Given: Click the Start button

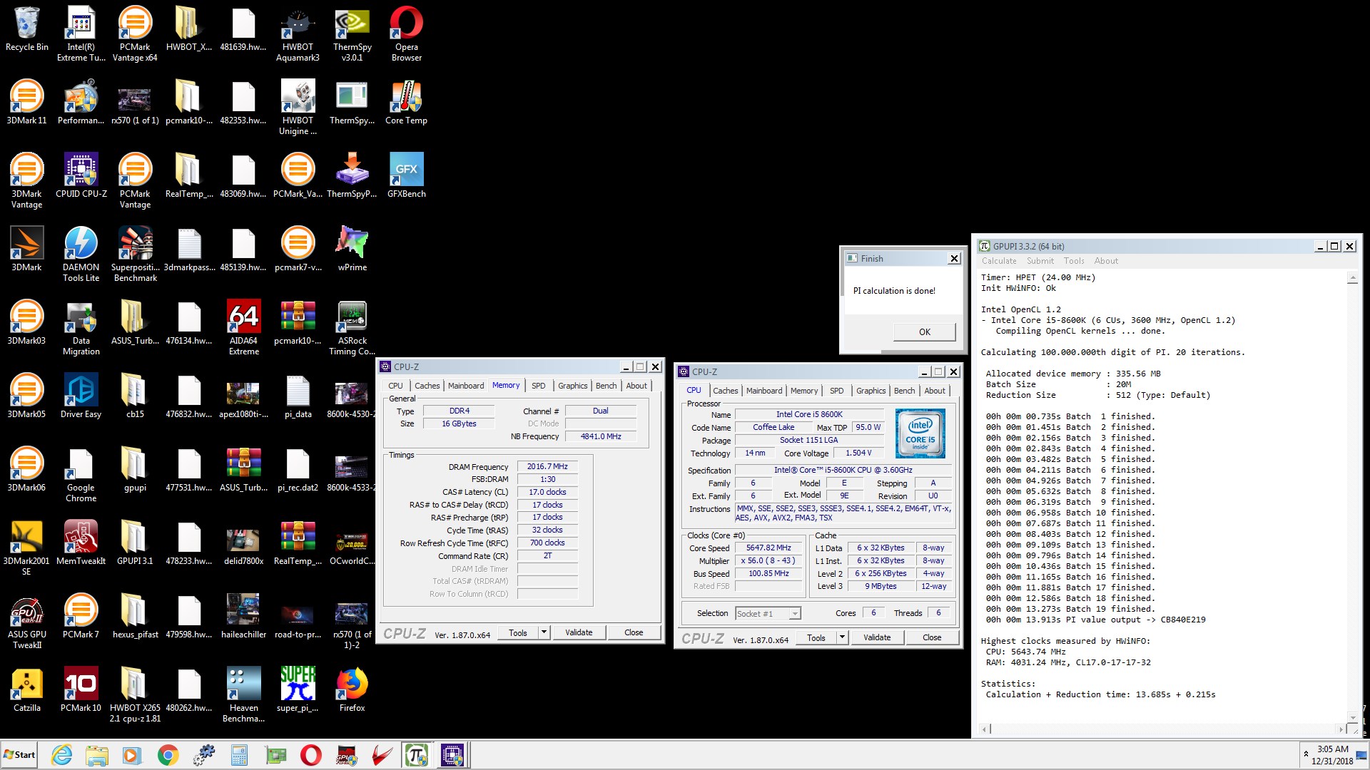Looking at the screenshot, I should click(x=19, y=754).
